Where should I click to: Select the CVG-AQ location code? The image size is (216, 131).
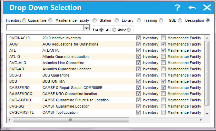point(17,69)
